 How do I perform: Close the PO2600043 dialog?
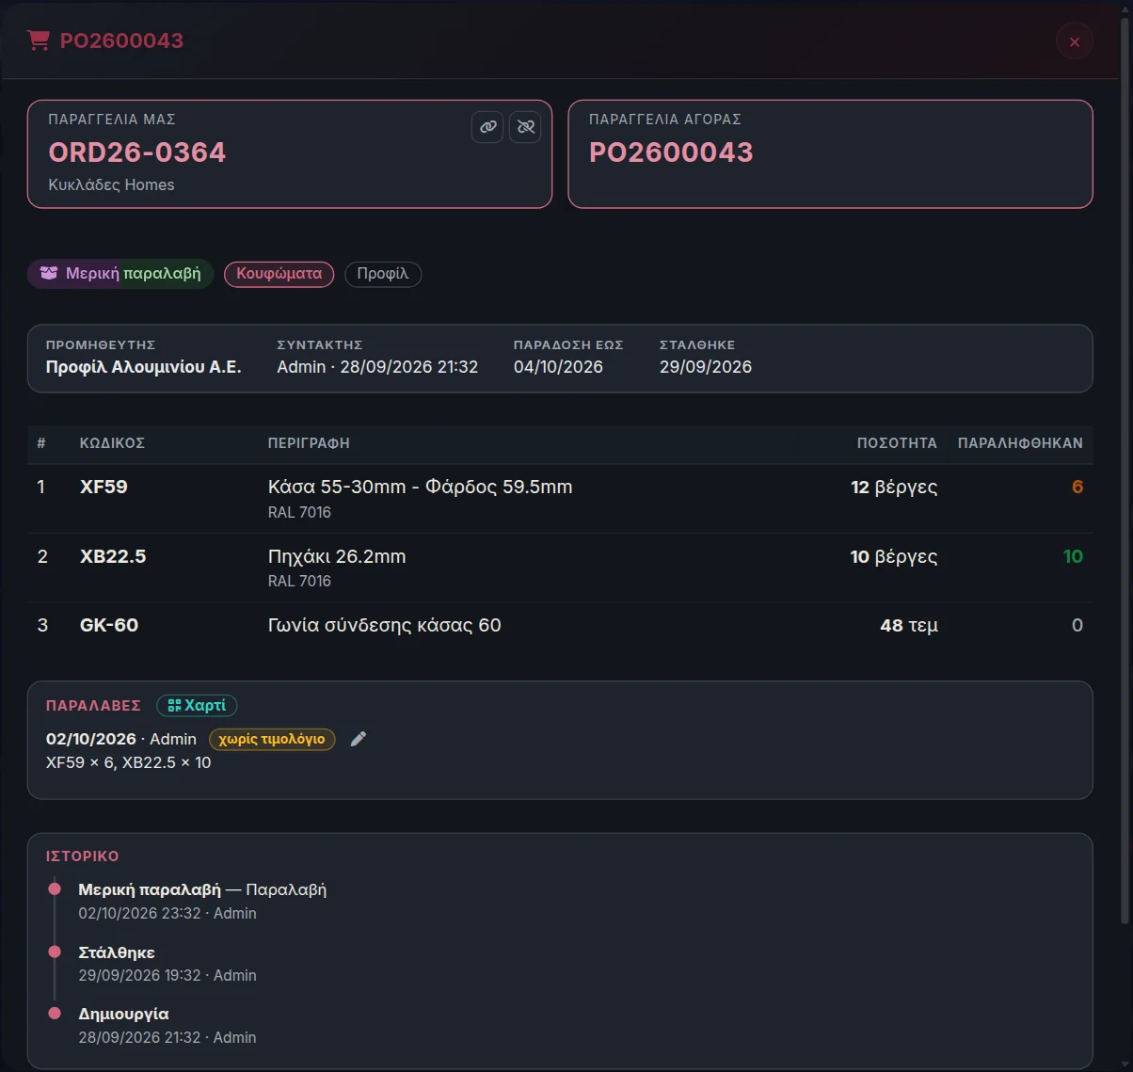click(x=1075, y=41)
